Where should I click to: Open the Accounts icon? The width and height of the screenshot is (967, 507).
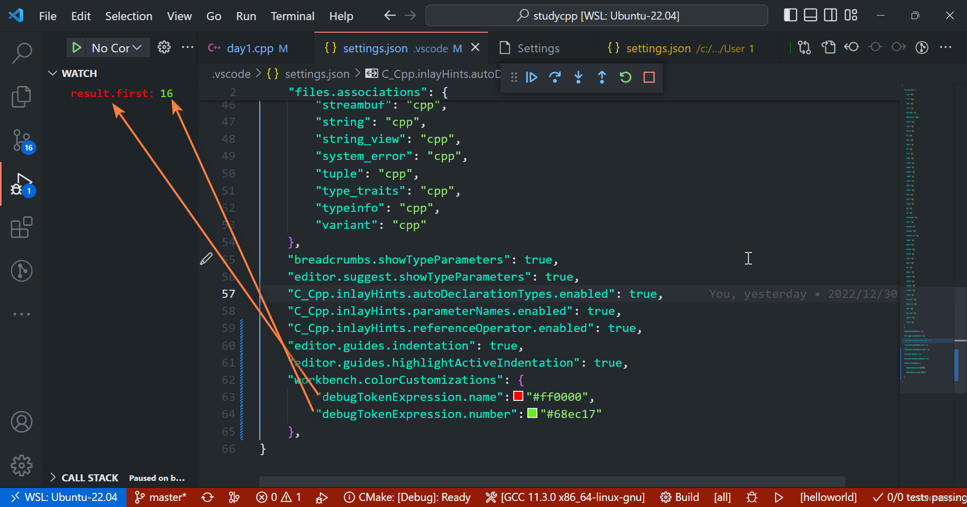tap(22, 422)
